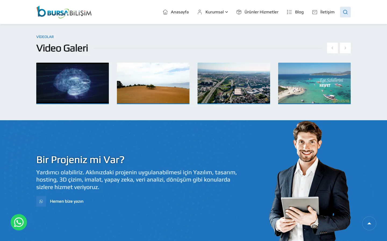Click the list icon beside Blog
Image resolution: width=387 pixels, height=241 pixels.
[x=289, y=12]
